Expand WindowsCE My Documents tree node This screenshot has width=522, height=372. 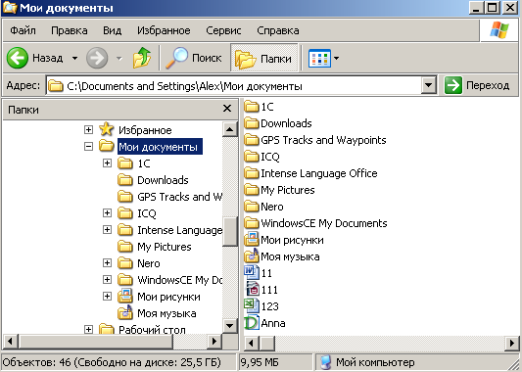coord(107,279)
